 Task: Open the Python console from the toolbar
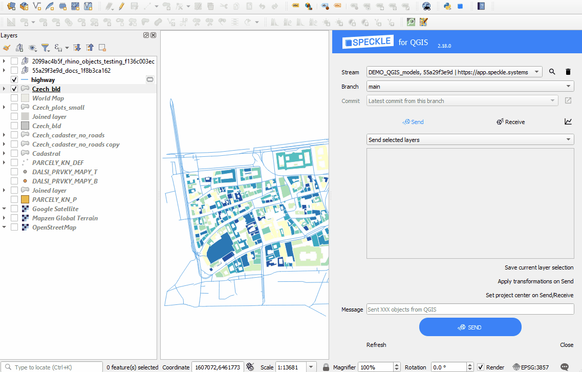click(447, 6)
